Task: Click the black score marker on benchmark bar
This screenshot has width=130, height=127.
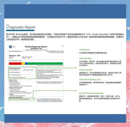Action: pos(33,62)
